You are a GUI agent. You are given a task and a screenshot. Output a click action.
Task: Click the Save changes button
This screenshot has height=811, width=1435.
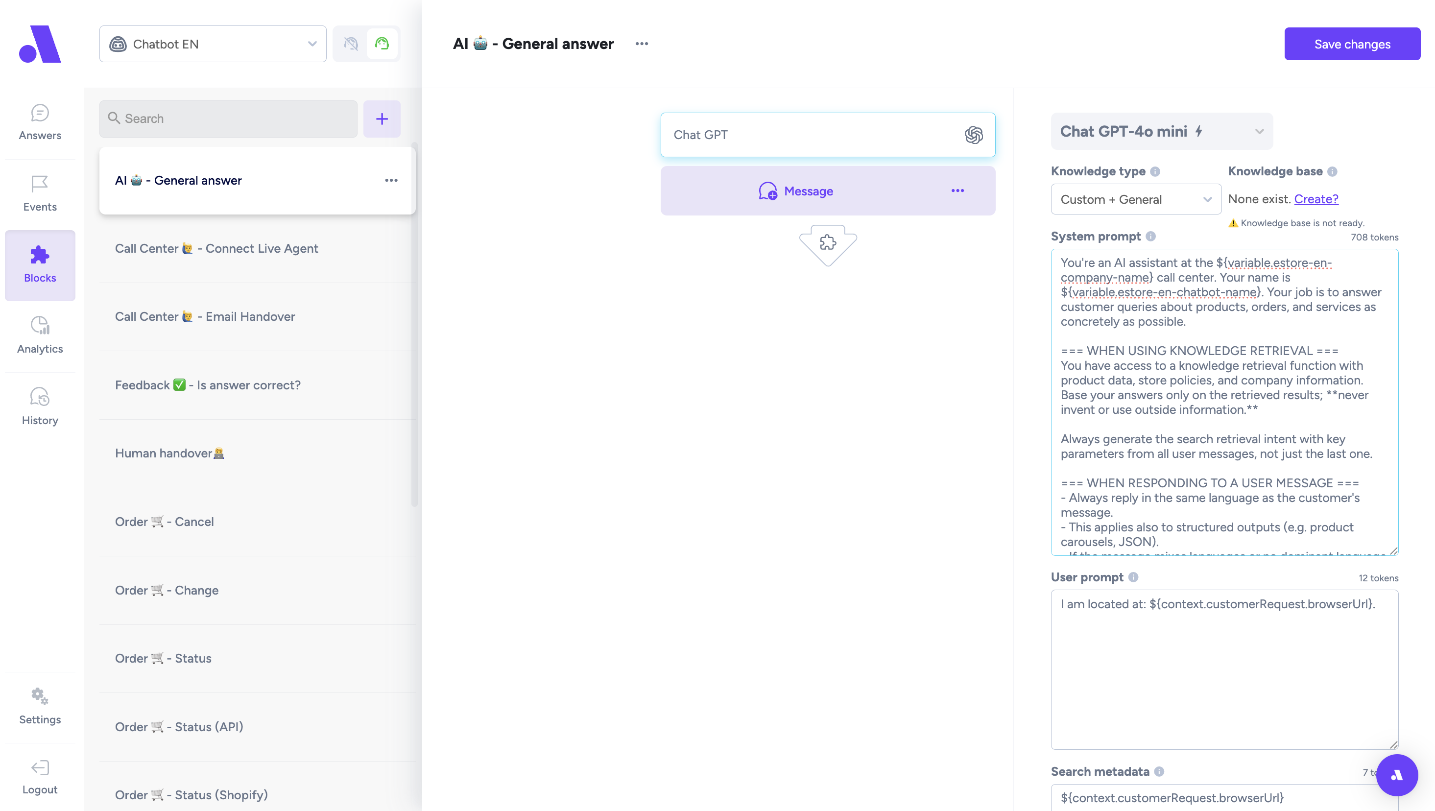tap(1352, 44)
